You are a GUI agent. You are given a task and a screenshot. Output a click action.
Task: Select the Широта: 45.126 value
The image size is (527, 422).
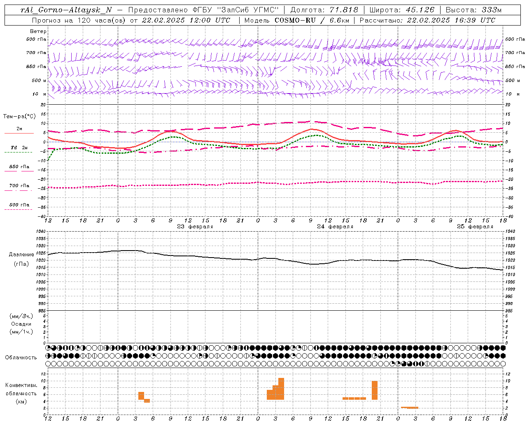click(x=402, y=10)
